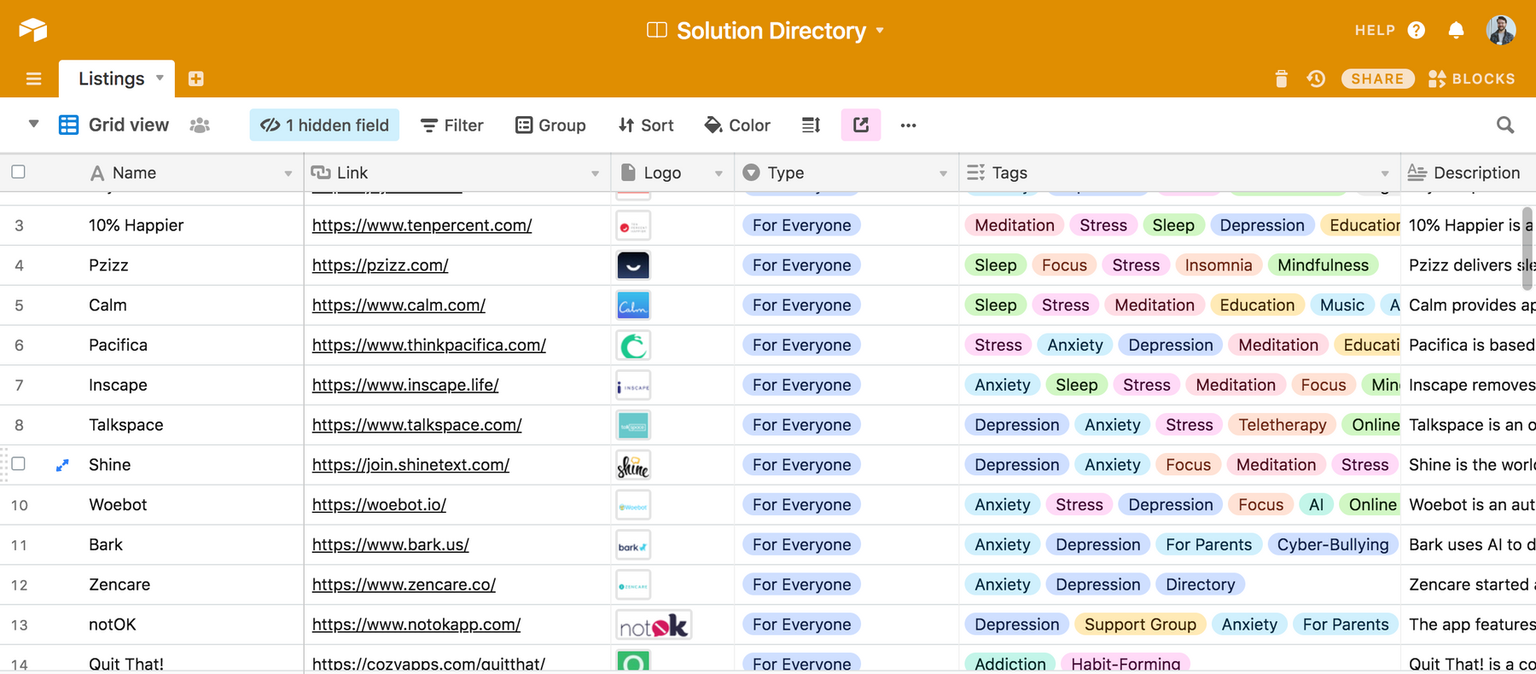1536x674 pixels.
Task: Select the Listings table tab
Action: [112, 78]
